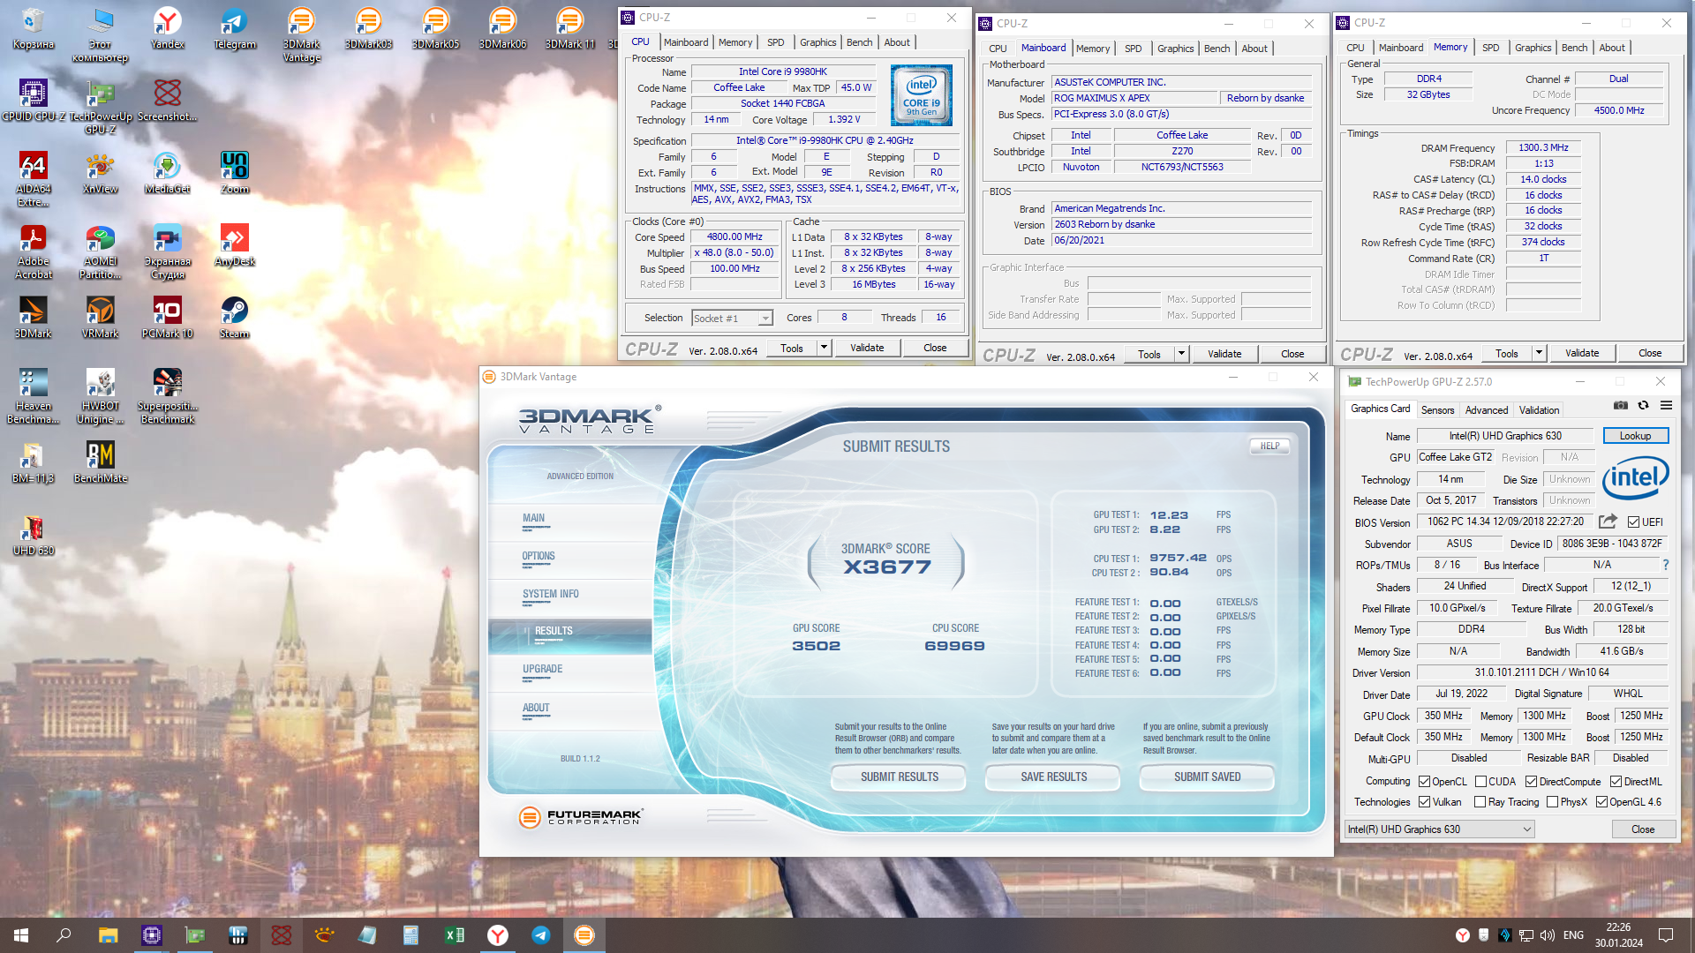Click Bus Interface question mark in GPU-Z
The width and height of the screenshot is (1695, 953).
coord(1666,565)
